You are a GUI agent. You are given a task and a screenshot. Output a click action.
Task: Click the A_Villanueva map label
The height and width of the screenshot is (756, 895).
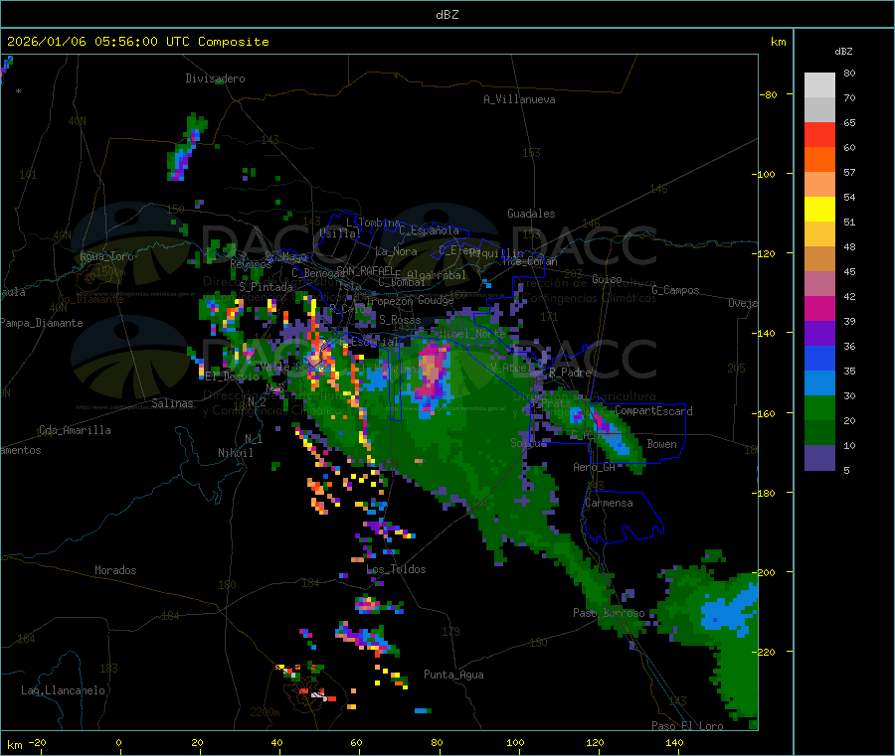519,99
